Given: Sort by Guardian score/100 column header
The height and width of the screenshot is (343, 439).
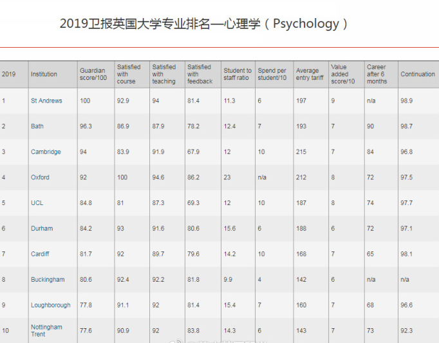Looking at the screenshot, I should [93, 74].
